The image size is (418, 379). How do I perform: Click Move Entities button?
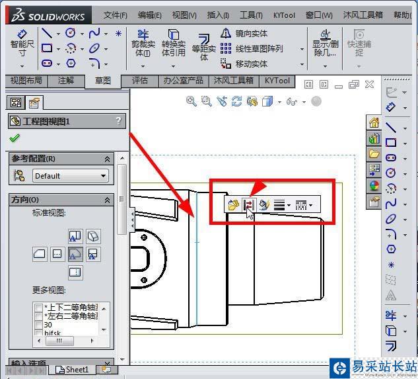click(244, 64)
